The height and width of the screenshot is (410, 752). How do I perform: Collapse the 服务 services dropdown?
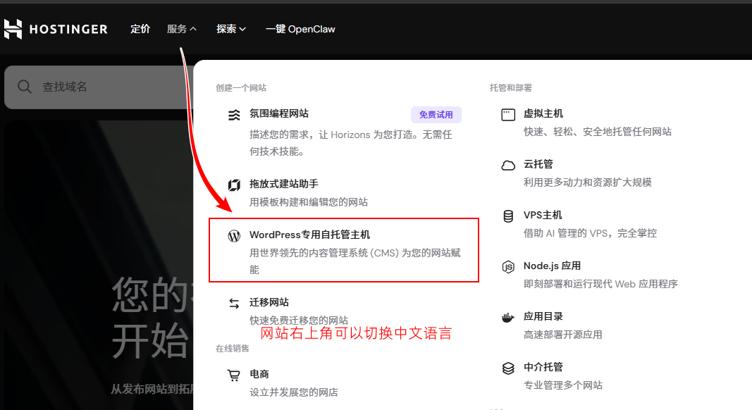(x=182, y=30)
